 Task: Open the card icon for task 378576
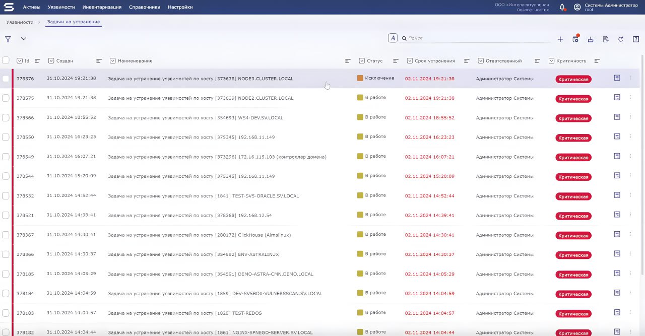pyautogui.click(x=617, y=78)
